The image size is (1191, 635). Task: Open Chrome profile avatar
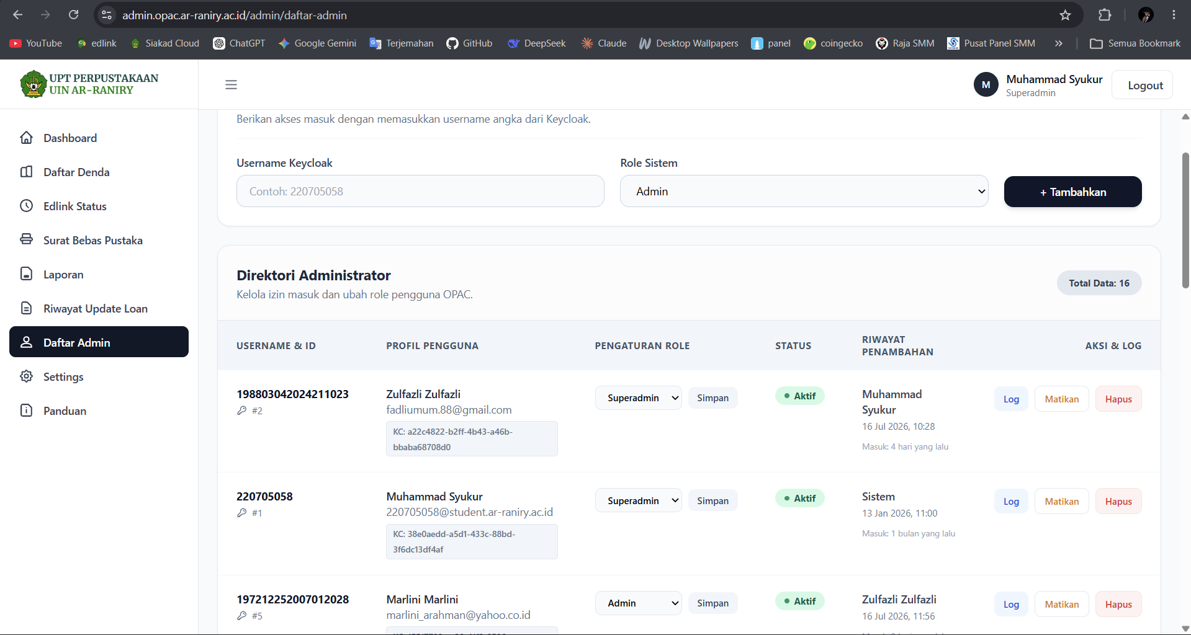(x=1146, y=15)
